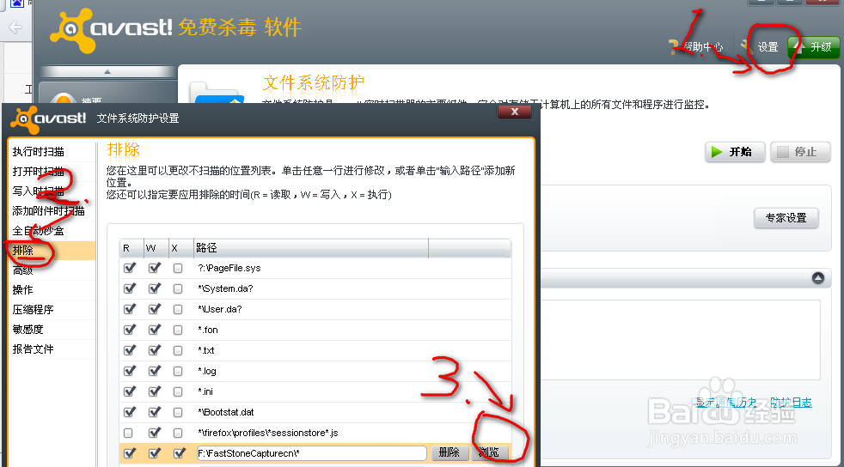Click the avast! logo in settings dialog
The height and width of the screenshot is (467, 844).
click(x=48, y=119)
